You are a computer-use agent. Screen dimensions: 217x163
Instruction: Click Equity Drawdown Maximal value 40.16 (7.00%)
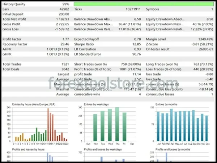[203, 24]
